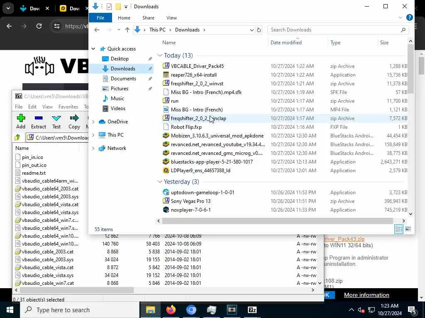Go back in the browser window
The width and height of the screenshot is (425, 318).
pyautogui.click(x=9, y=26)
